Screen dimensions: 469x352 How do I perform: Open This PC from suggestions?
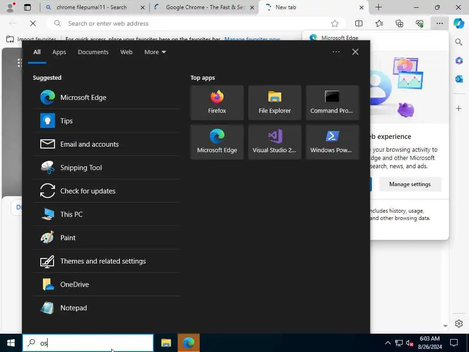tap(106, 214)
